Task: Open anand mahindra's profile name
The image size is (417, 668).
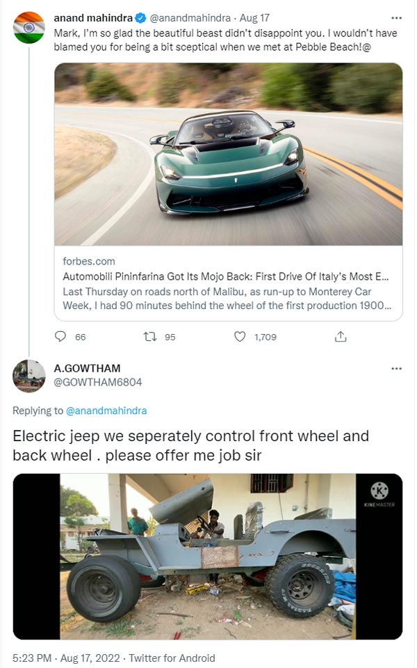Action: [x=93, y=18]
